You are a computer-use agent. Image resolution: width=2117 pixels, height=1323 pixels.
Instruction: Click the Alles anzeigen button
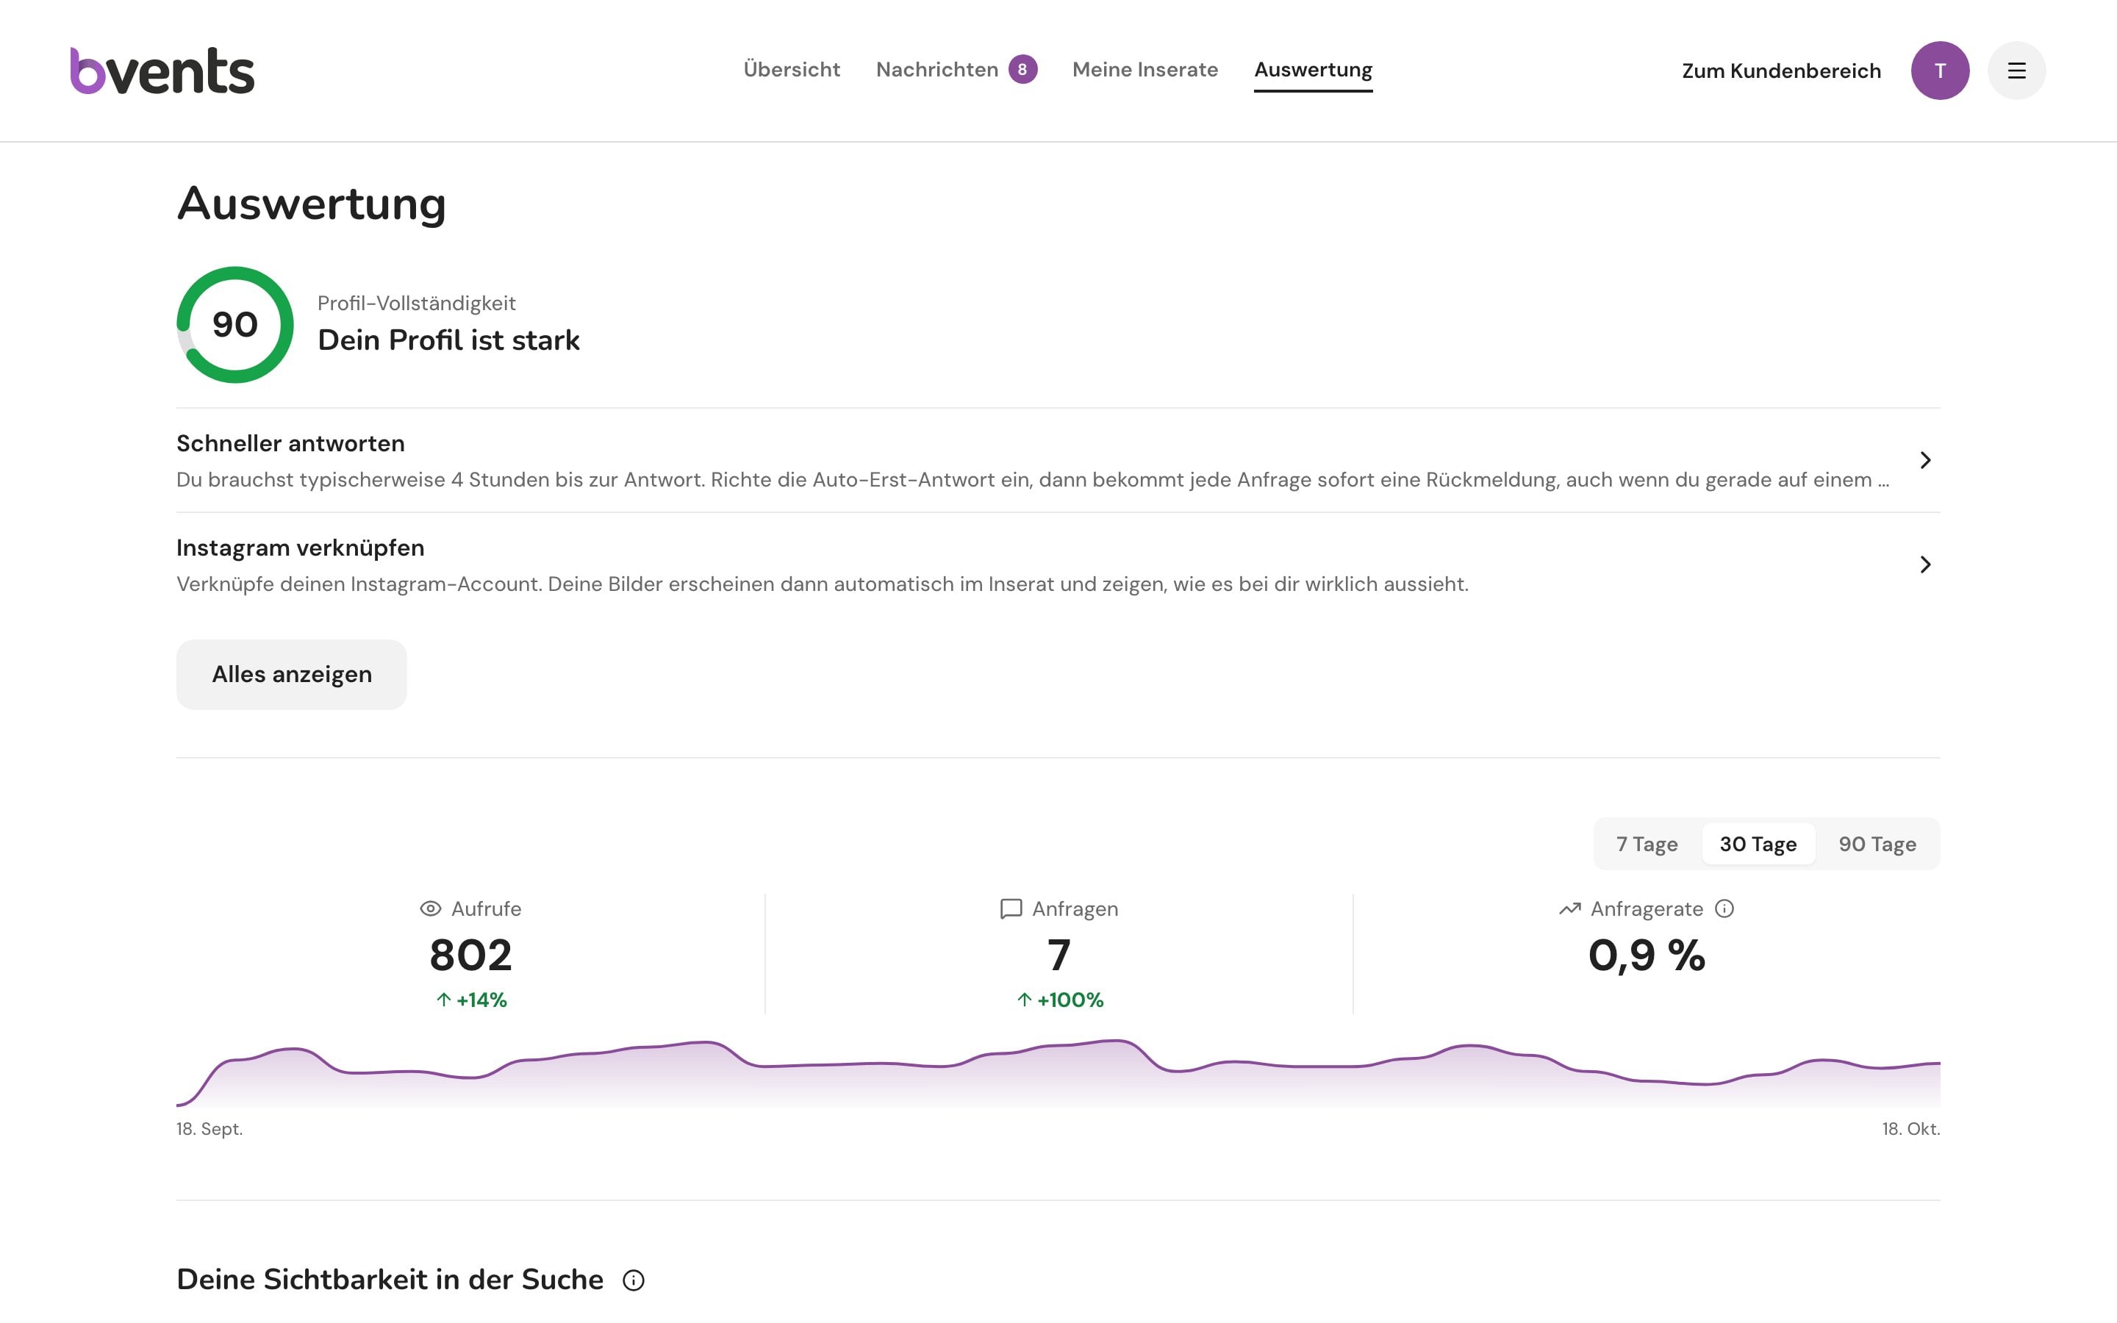(x=291, y=675)
